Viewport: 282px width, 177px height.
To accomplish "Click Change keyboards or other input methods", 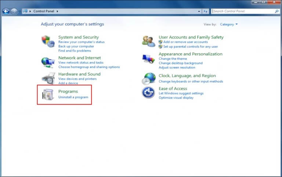I will (x=191, y=81).
